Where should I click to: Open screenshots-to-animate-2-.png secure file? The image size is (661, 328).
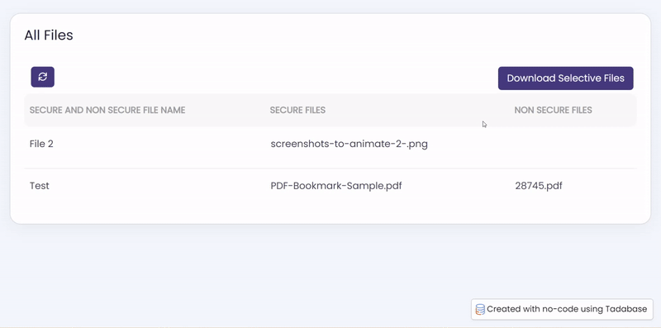pyautogui.click(x=349, y=144)
